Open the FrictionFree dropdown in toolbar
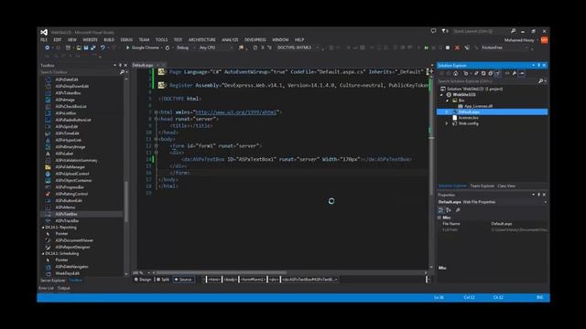This screenshot has width=586, height=329. coord(505,48)
